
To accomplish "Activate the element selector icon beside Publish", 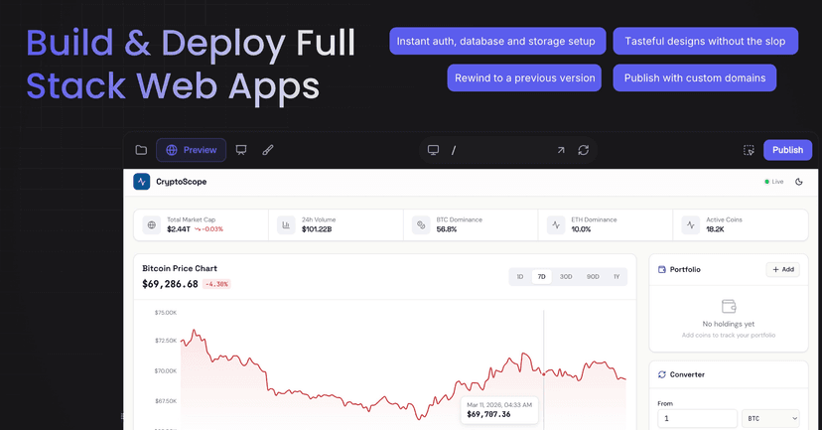I will tap(749, 150).
